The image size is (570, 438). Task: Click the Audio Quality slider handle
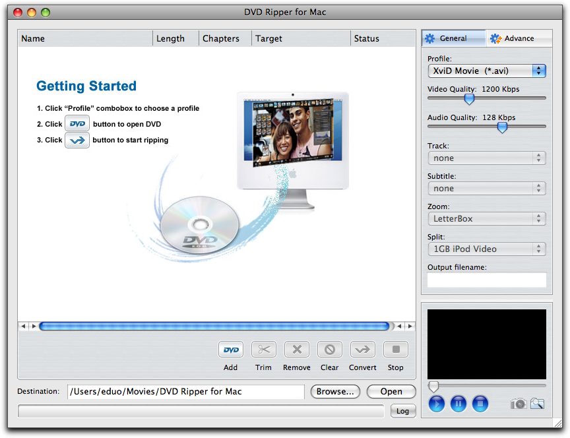pyautogui.click(x=502, y=127)
